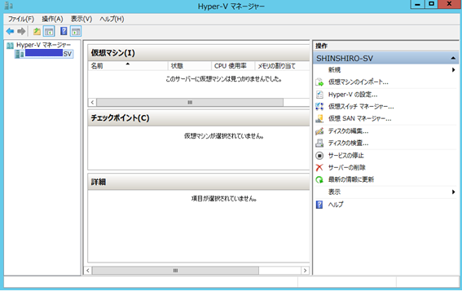Screen dimensions: 462x296
Task: Toggle the Show/Hide Action Pane toolbar icon
Action: click(76, 31)
